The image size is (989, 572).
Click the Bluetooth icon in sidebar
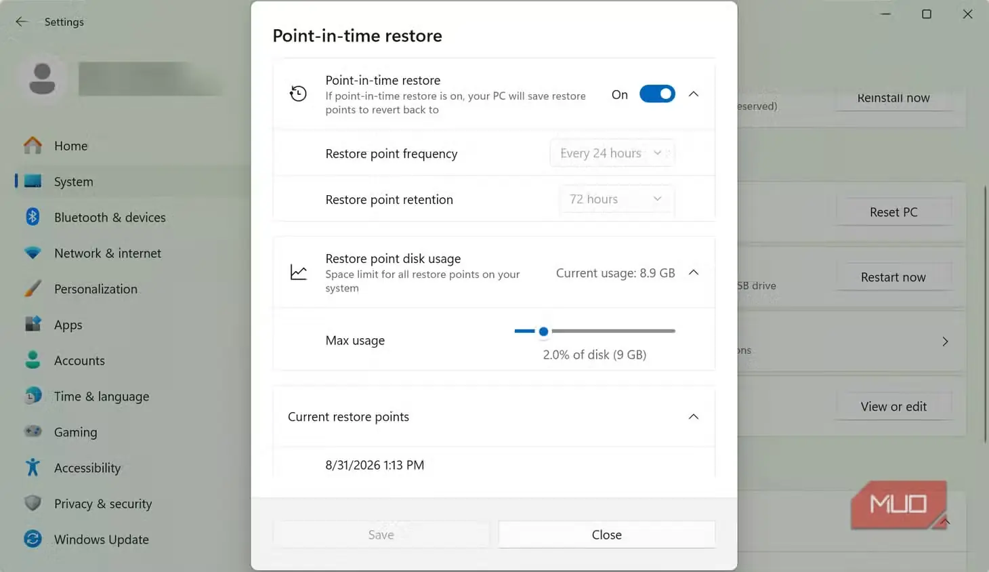click(33, 217)
